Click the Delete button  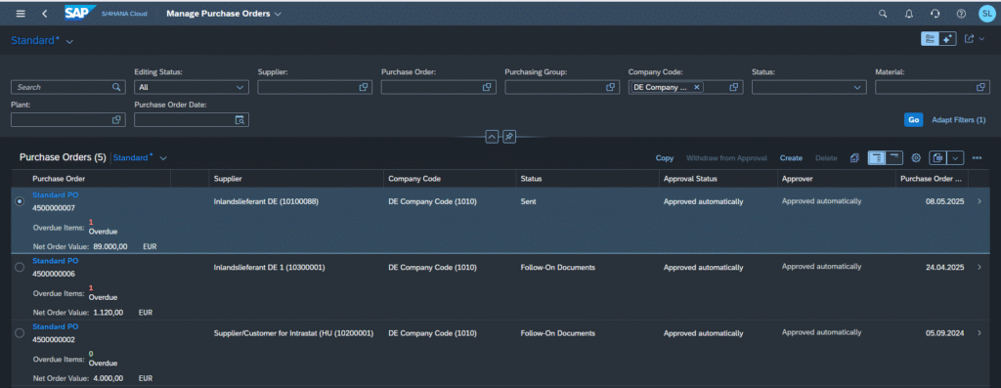click(x=826, y=157)
